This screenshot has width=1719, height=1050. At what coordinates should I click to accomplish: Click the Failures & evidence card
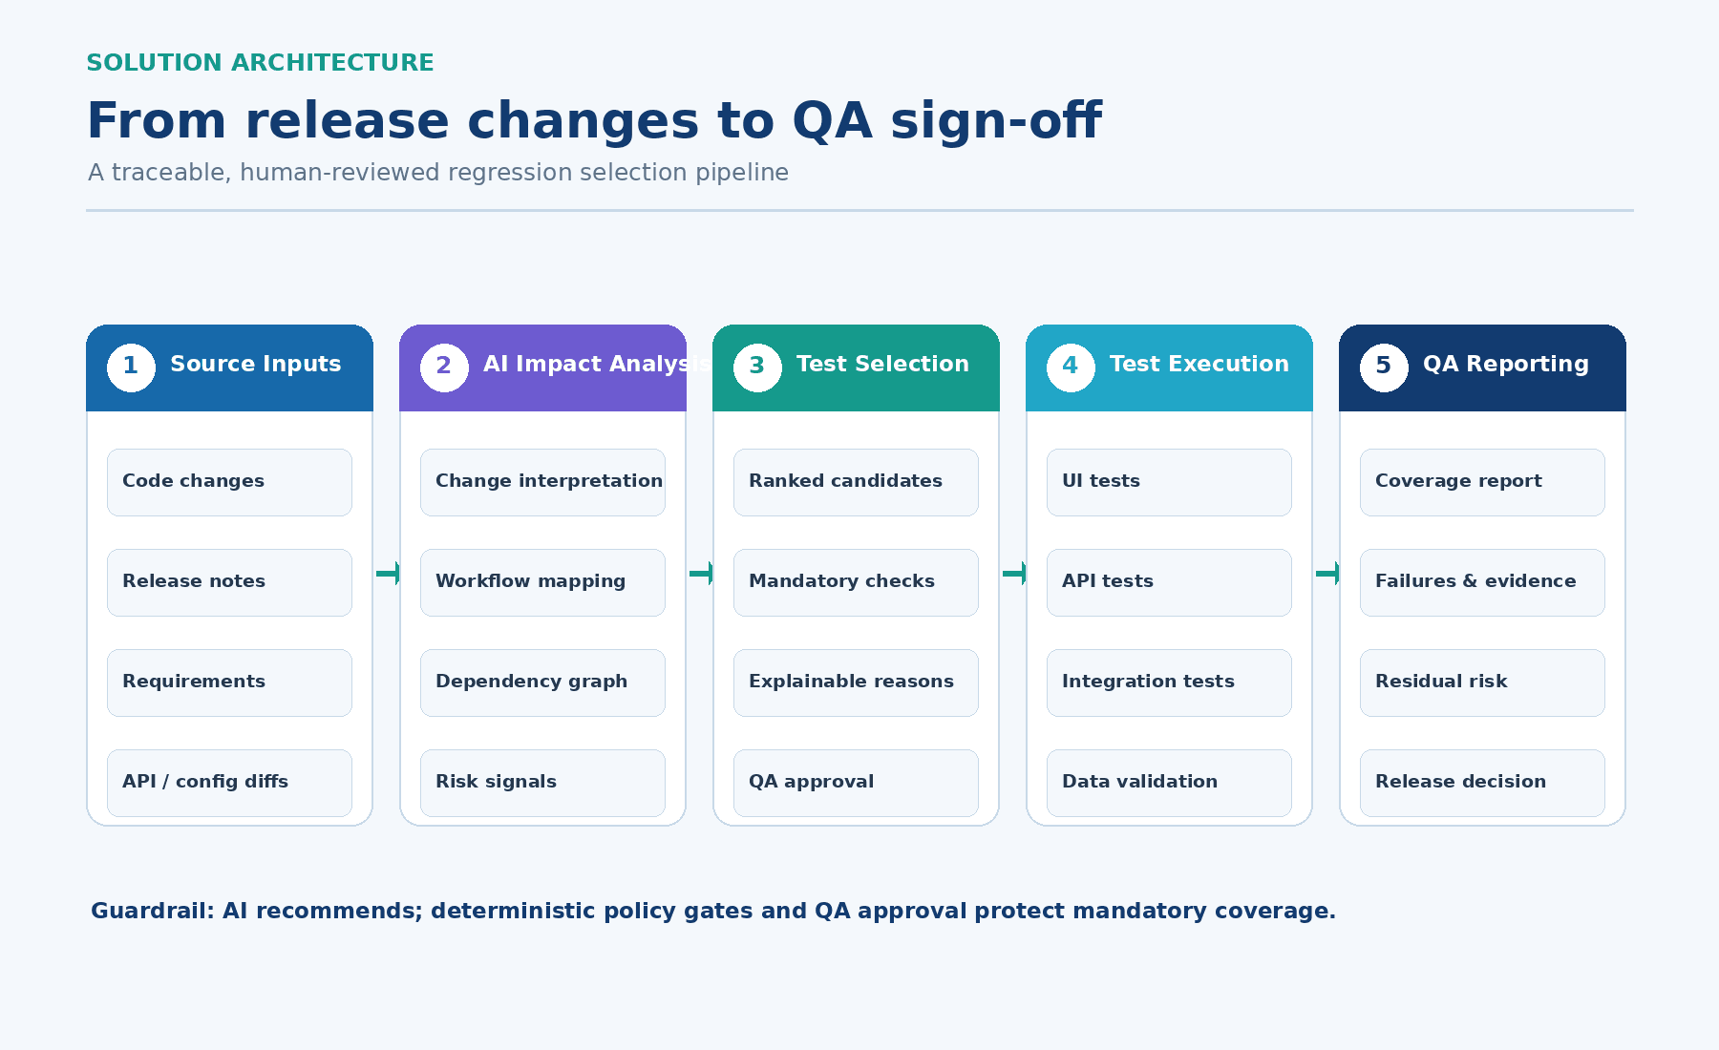point(1482,582)
